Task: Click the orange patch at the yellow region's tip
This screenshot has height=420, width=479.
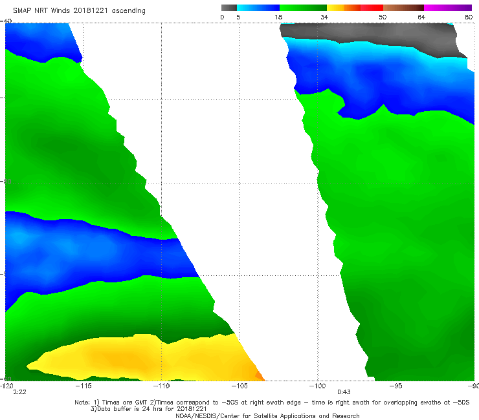Action: (x=260, y=376)
